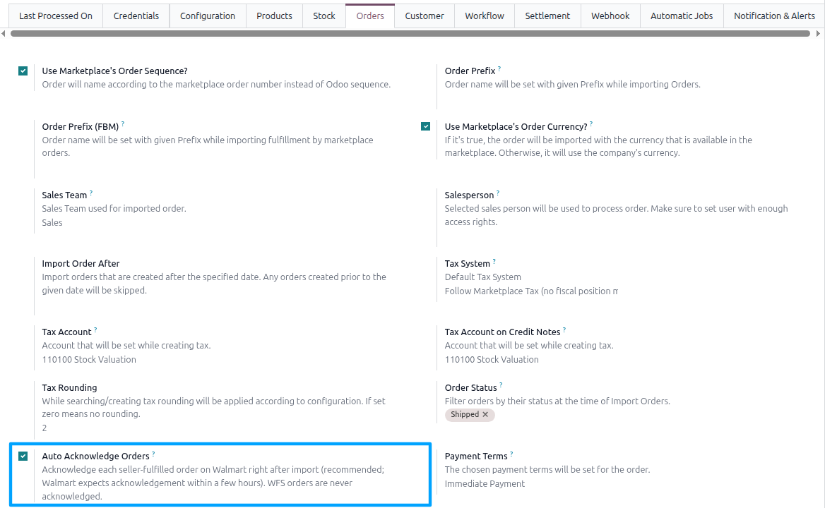Click the Tax Rounding value 2
825x508 pixels.
pyautogui.click(x=44, y=428)
